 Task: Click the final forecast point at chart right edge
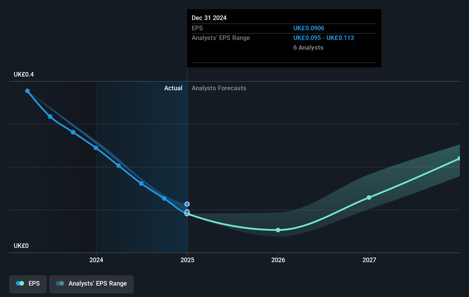point(459,158)
